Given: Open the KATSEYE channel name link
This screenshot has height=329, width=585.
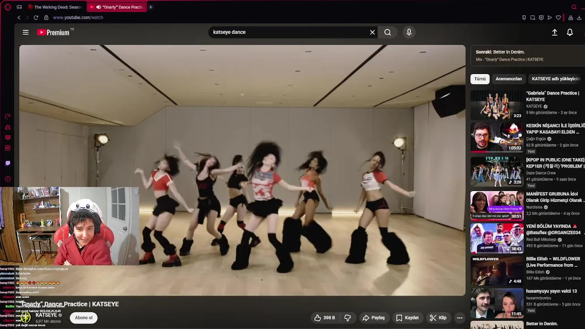Looking at the screenshot, I should [46, 315].
